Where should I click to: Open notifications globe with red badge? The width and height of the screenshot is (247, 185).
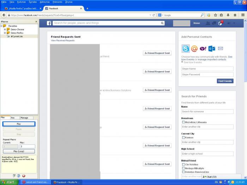click(x=220, y=23)
